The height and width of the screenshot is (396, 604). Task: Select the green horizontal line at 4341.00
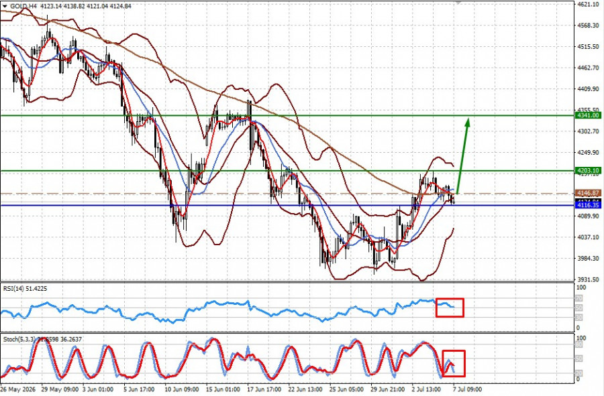click(x=287, y=115)
